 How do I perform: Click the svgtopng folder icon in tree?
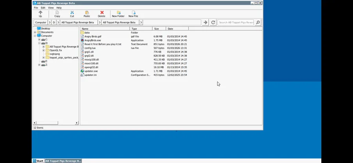[x=47, y=54]
